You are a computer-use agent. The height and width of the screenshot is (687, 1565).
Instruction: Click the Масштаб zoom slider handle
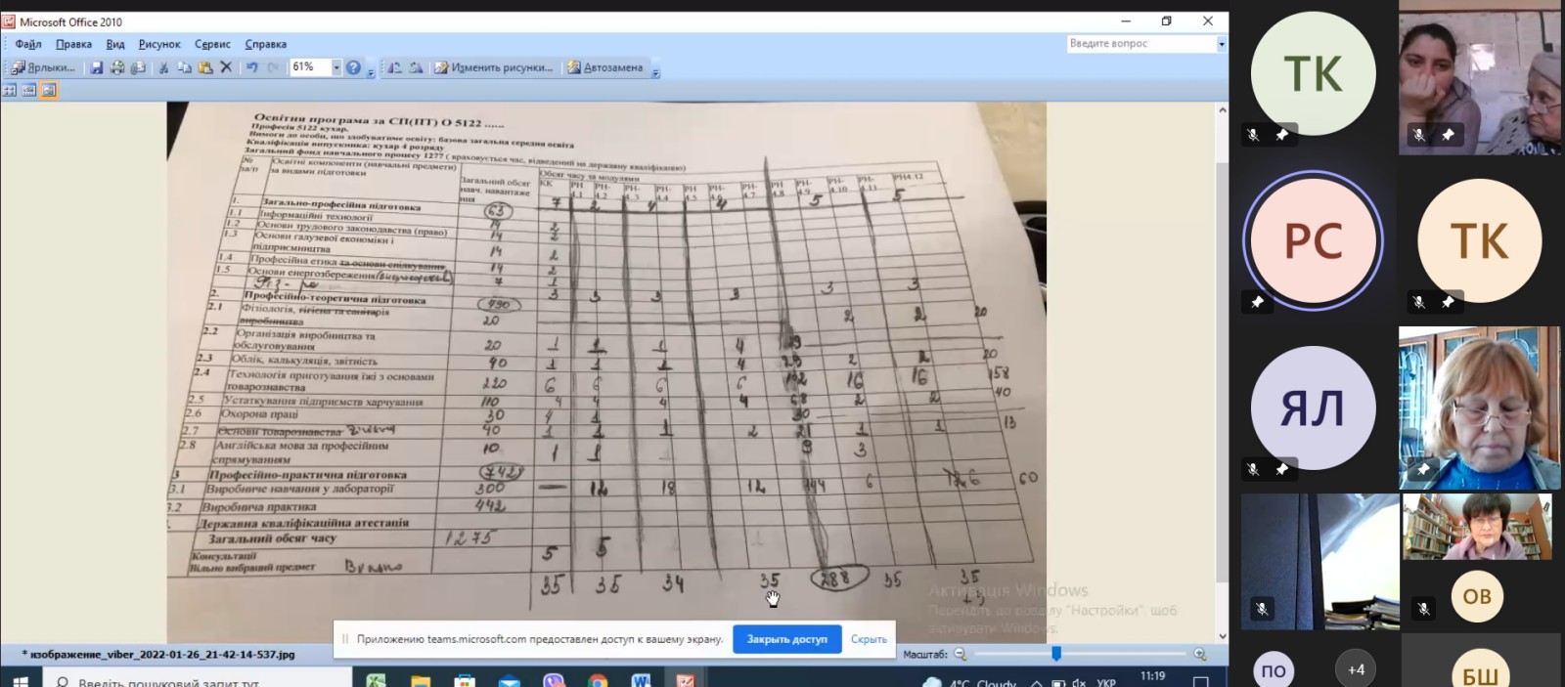[x=1056, y=654]
